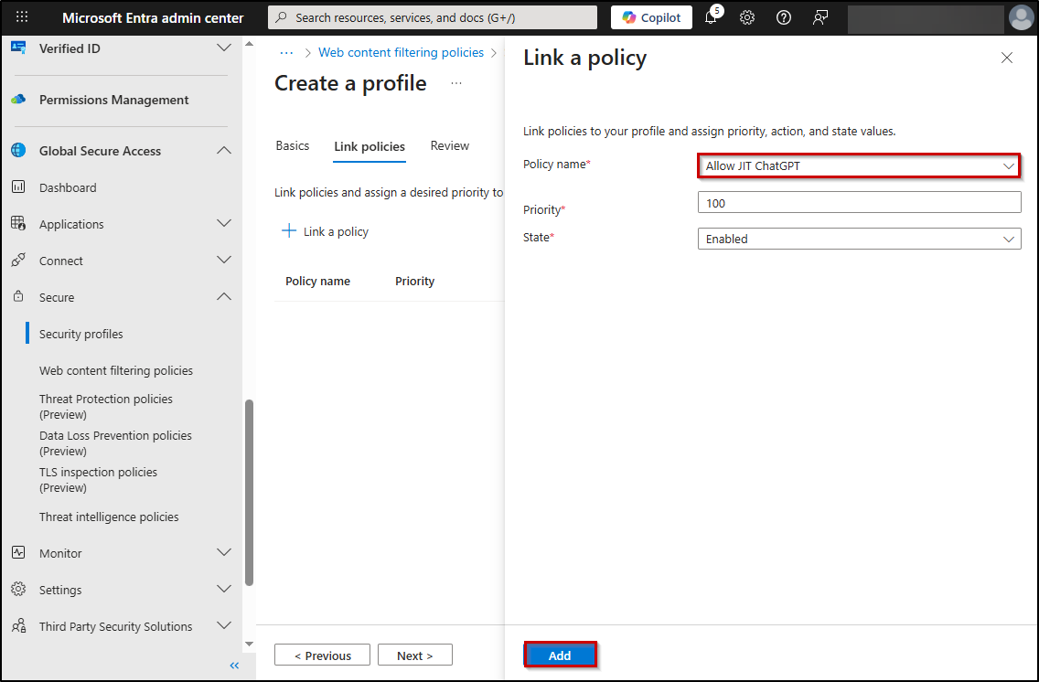Click the Priority input field
The image size is (1039, 682).
pos(858,203)
